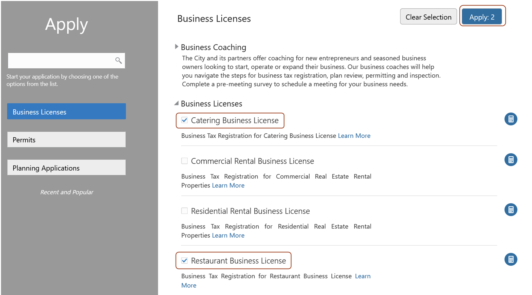532x295 pixels.
Task: Click inside the application search field
Action: click(58, 60)
